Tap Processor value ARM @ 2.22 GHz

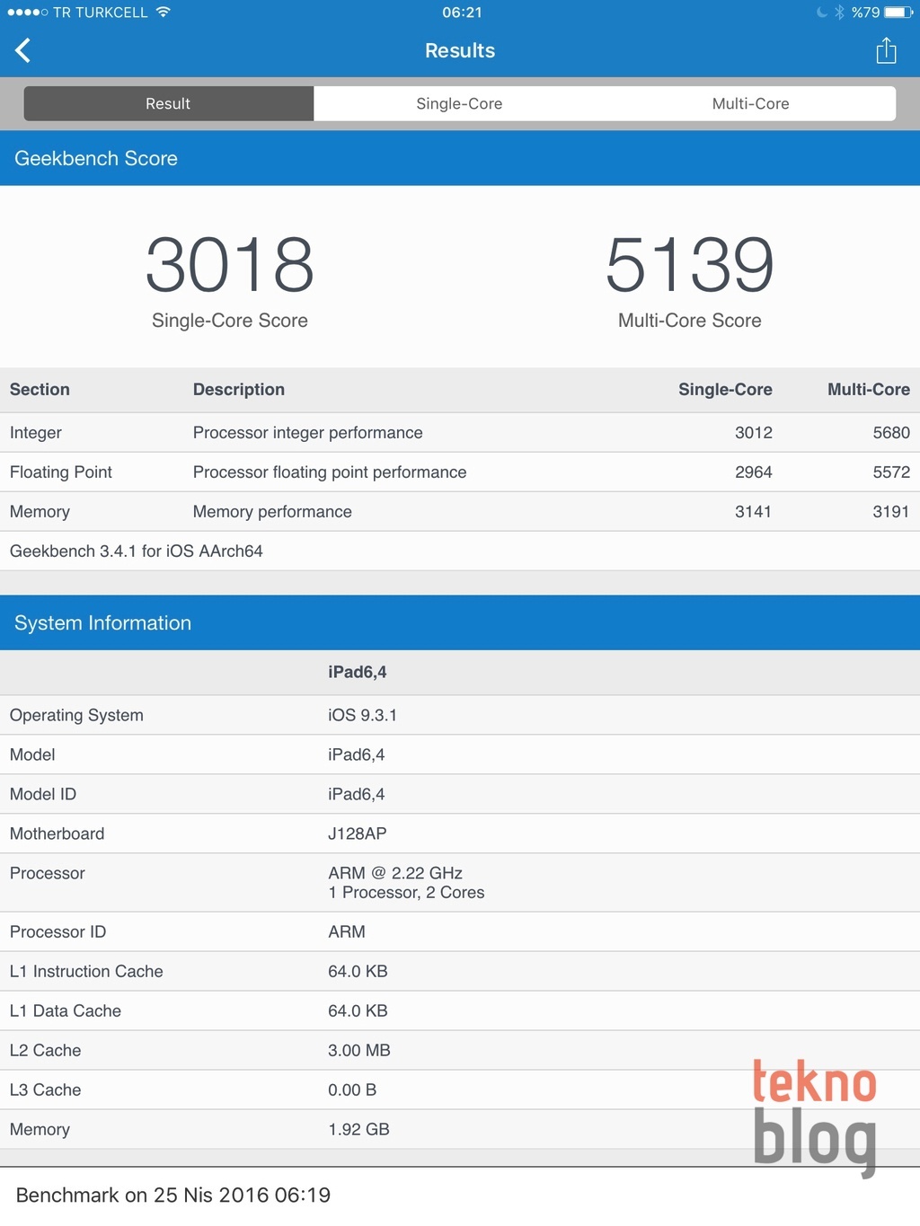395,873
